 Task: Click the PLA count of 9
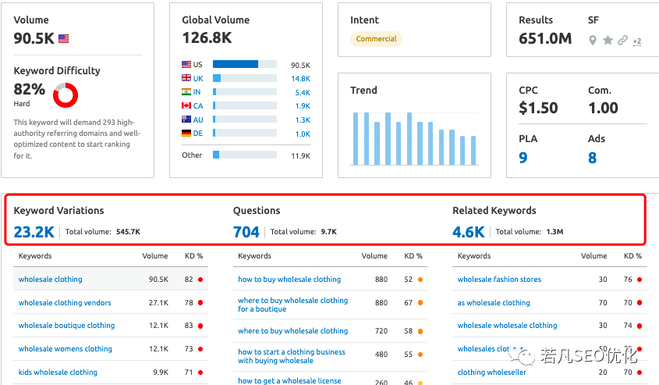coord(523,158)
